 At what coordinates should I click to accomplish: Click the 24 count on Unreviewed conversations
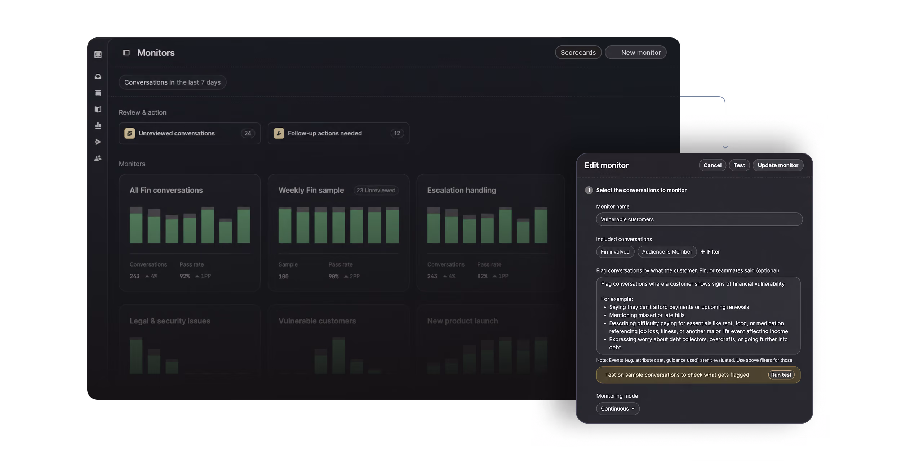(x=248, y=133)
